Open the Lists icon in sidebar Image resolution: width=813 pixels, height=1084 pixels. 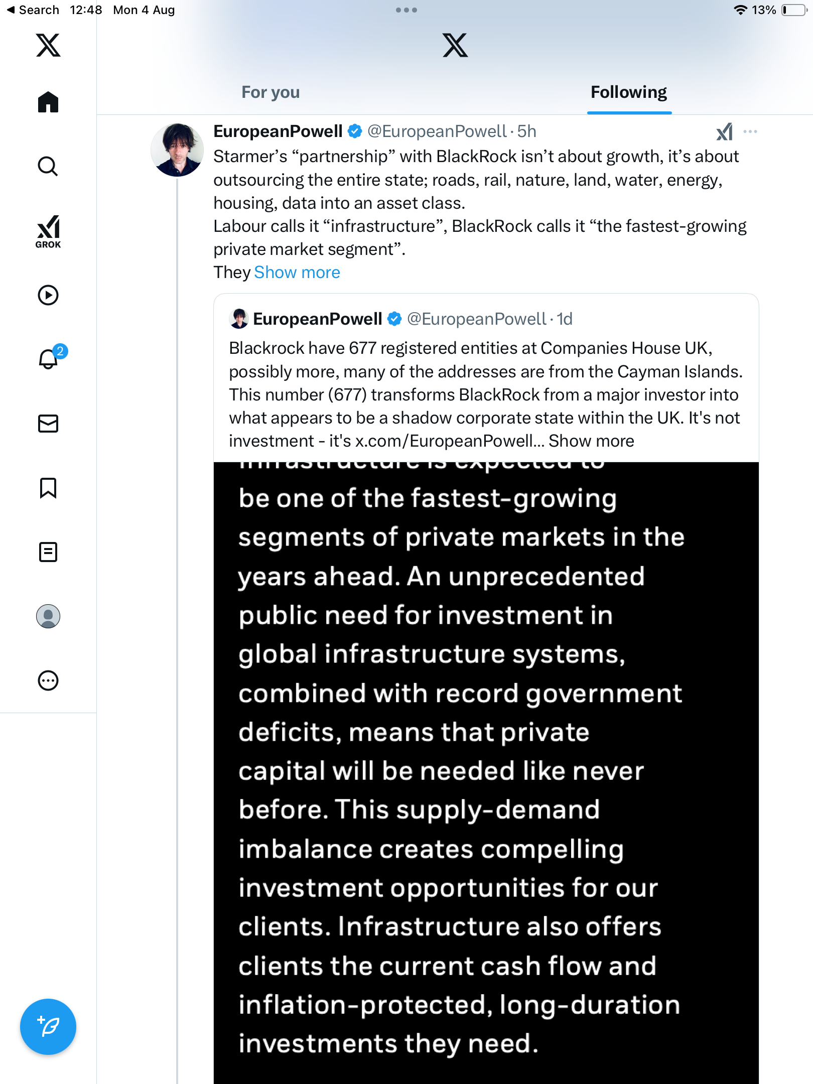(x=48, y=552)
